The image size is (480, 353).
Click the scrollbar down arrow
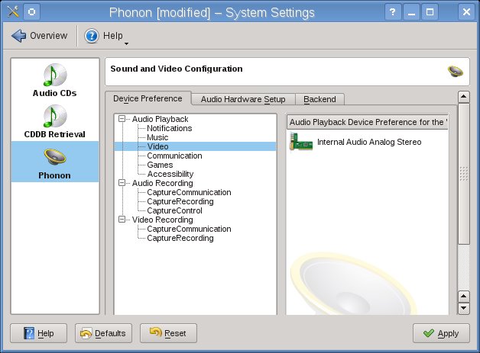(x=463, y=308)
